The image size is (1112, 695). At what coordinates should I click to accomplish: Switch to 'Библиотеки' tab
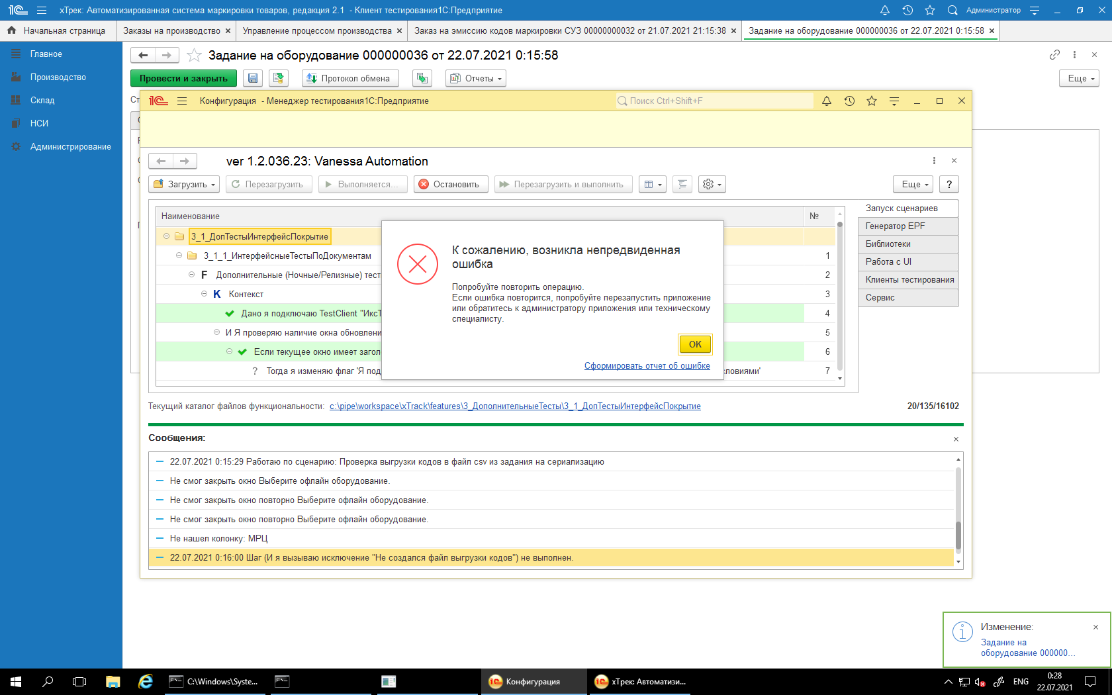[908, 244]
